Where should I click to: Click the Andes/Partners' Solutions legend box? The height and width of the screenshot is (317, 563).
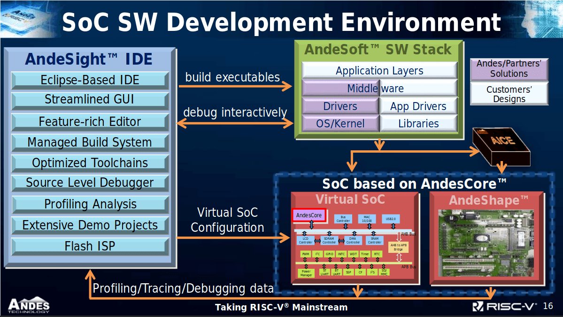pyautogui.click(x=509, y=69)
